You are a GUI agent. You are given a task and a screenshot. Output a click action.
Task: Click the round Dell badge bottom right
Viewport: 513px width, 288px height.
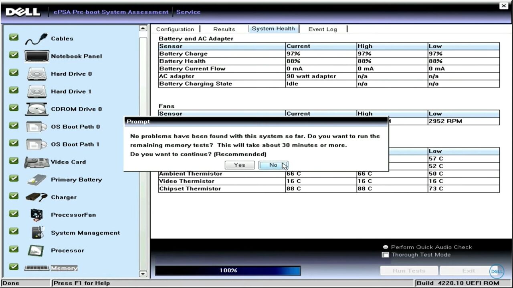coord(497,272)
